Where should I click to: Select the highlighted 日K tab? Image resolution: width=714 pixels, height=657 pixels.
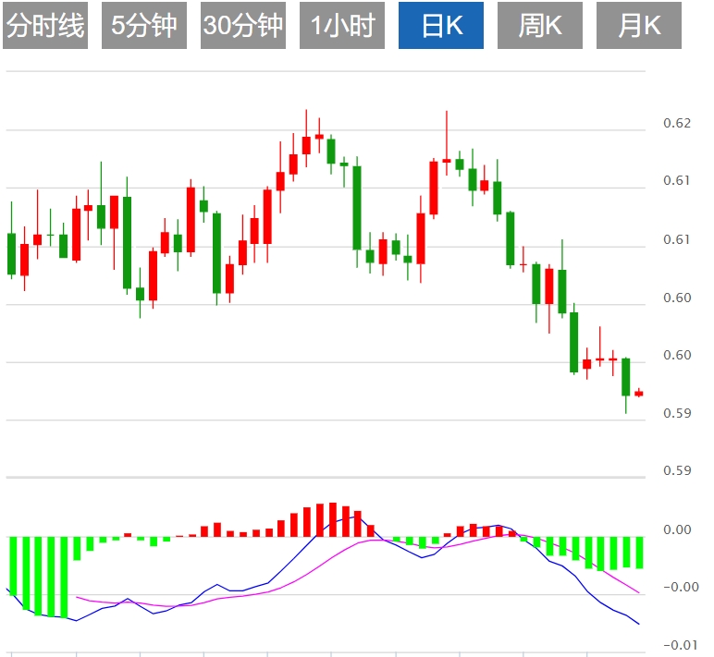coord(441,26)
